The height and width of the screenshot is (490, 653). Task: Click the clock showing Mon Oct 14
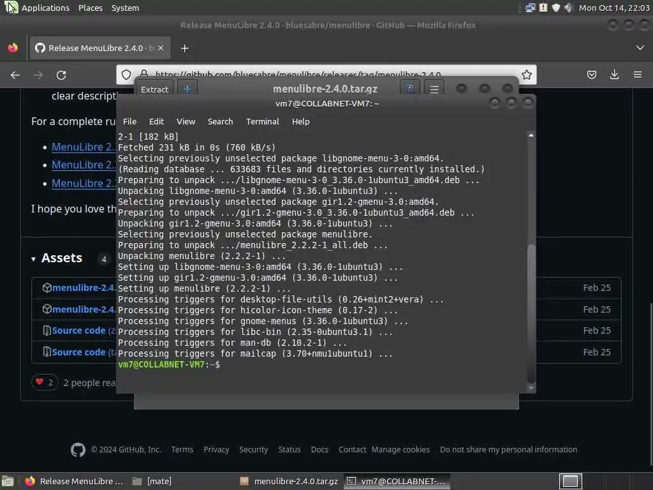pos(614,8)
